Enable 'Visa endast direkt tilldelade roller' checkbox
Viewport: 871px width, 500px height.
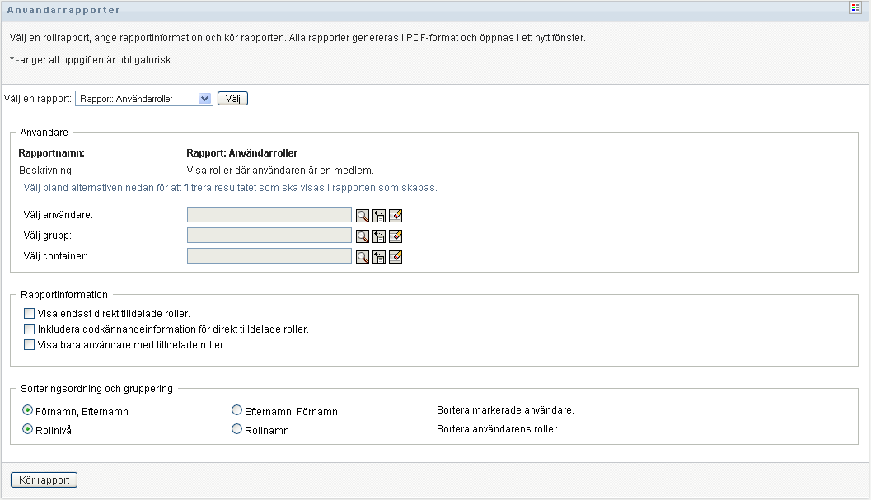(x=30, y=314)
